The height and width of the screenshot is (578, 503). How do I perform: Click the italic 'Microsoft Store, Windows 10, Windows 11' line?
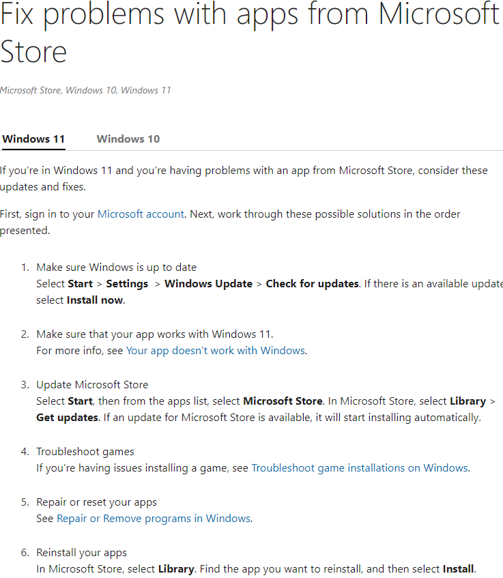pyautogui.click(x=85, y=90)
